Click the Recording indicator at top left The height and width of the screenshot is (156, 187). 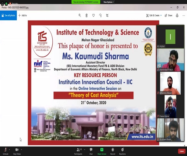coord(14,3)
